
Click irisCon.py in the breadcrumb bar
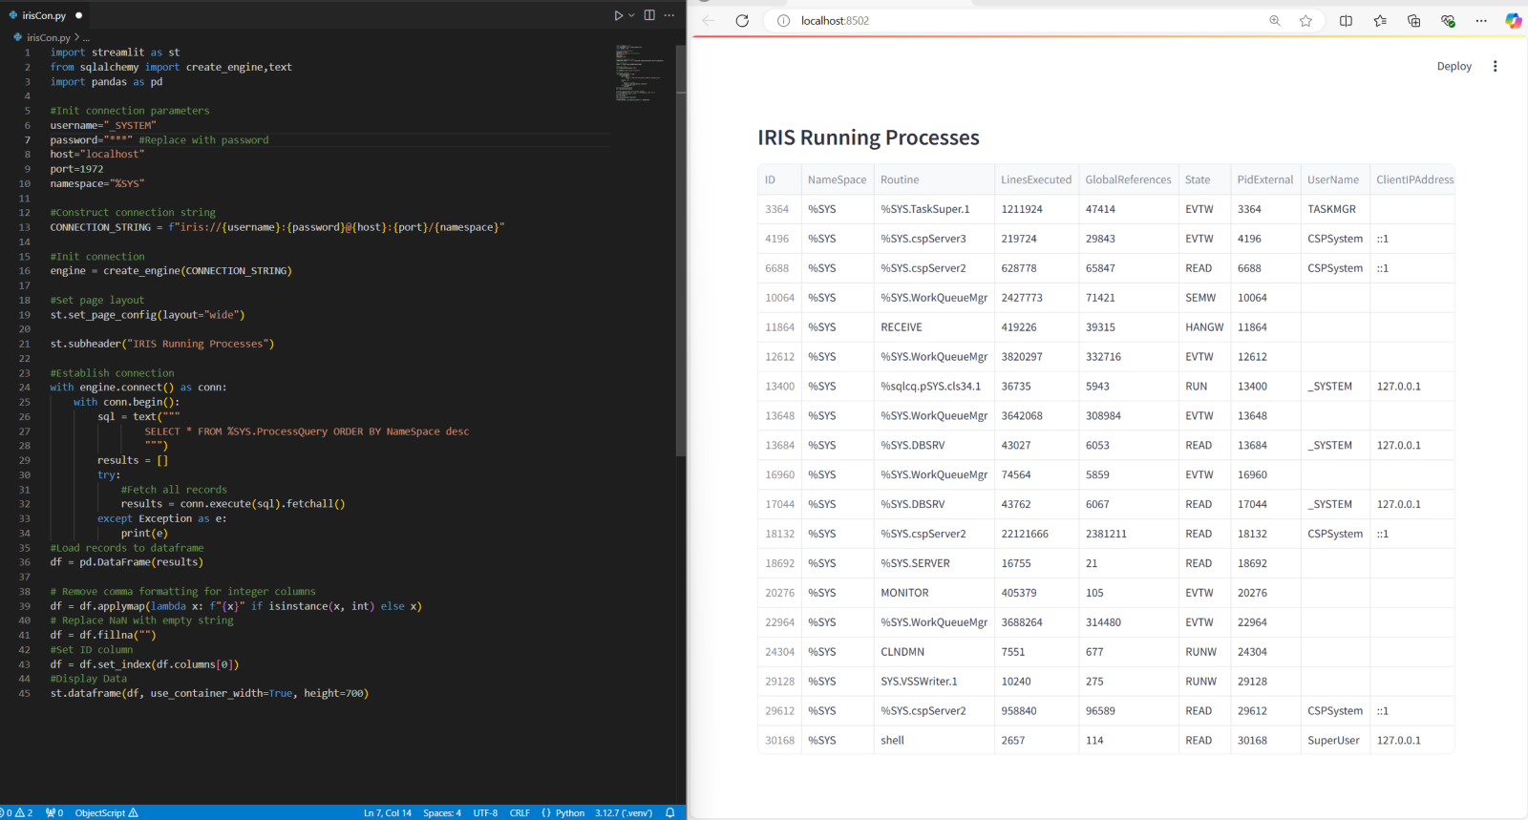click(48, 37)
